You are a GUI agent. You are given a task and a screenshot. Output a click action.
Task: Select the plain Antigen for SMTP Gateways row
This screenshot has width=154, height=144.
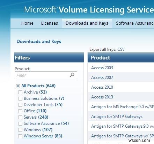click(121, 117)
